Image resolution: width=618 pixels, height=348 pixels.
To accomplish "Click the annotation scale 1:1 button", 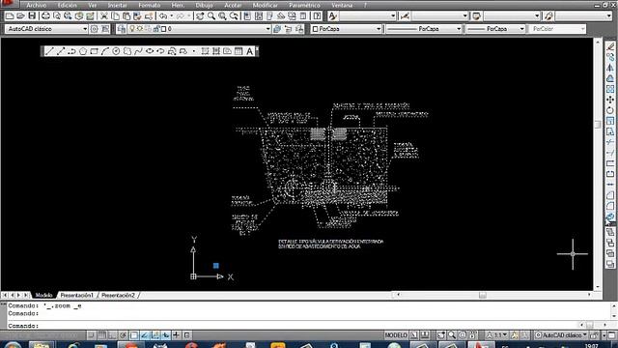I will click(496, 335).
